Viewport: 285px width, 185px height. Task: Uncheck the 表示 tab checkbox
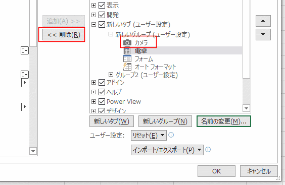102,5
